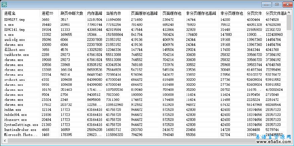Click chrome.exe process ID 10080
The width and height of the screenshot is (294, 146).
pos(47,45)
